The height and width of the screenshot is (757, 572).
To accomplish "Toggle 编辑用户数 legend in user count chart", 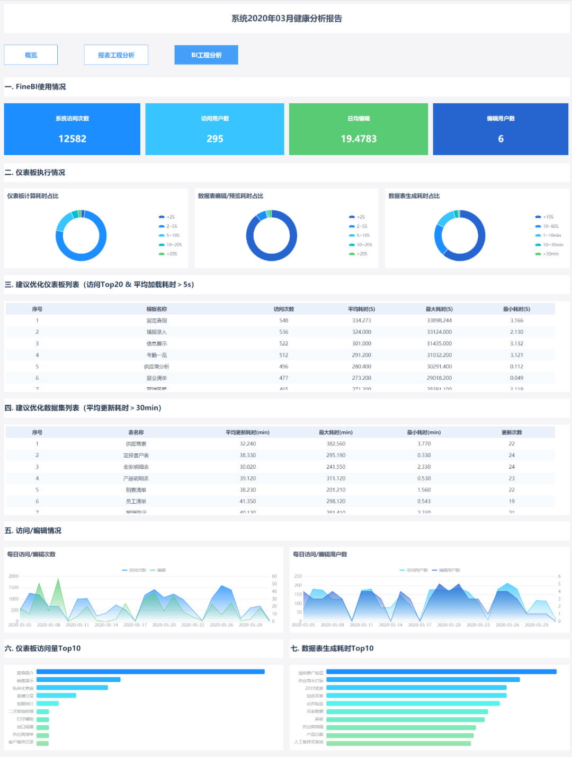I will point(435,571).
